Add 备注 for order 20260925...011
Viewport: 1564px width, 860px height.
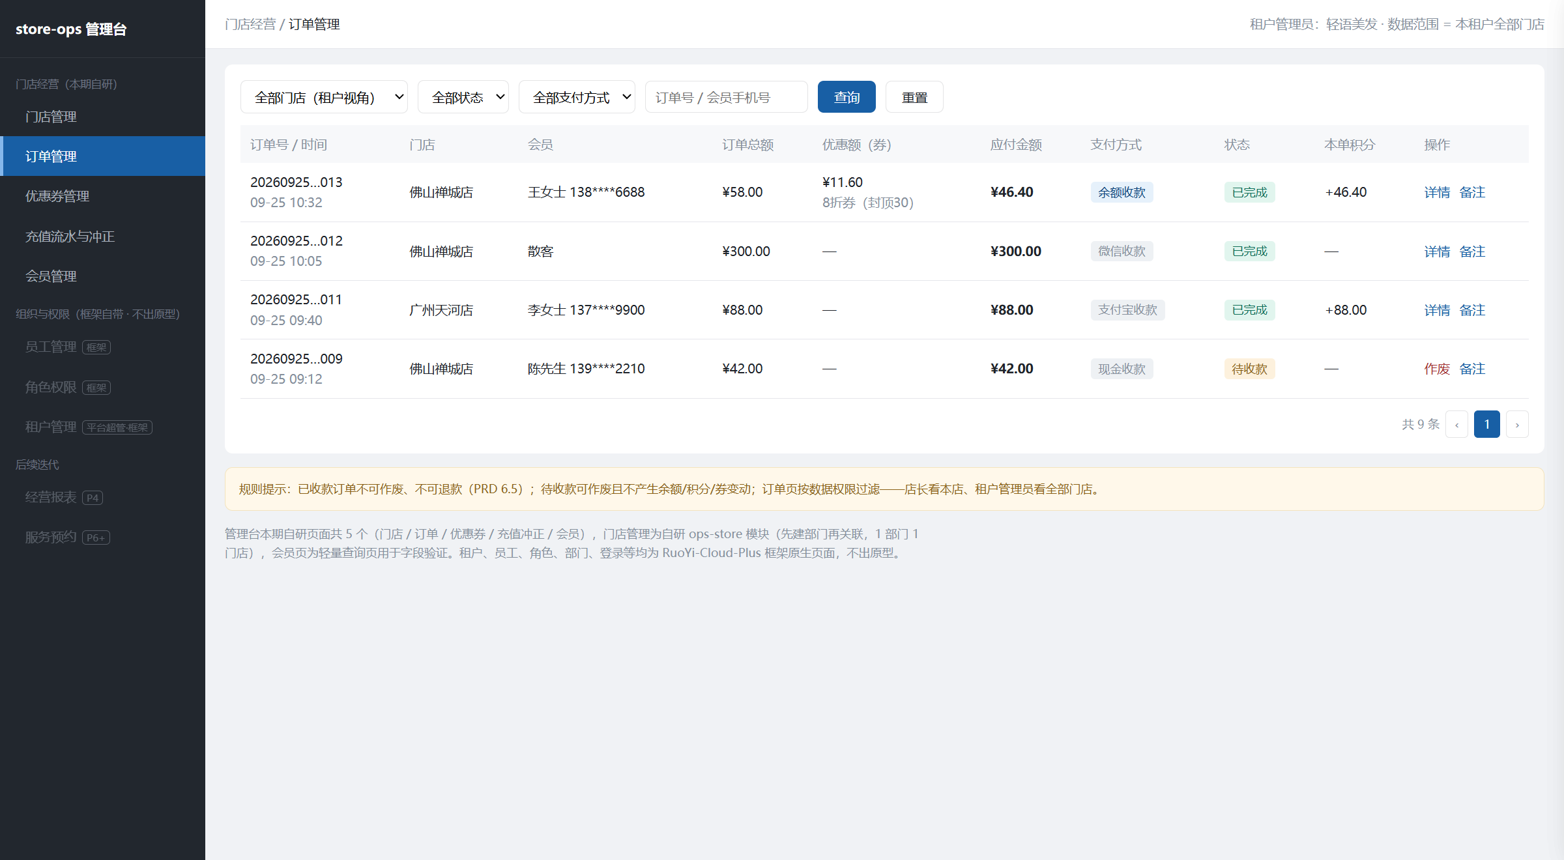coord(1472,310)
